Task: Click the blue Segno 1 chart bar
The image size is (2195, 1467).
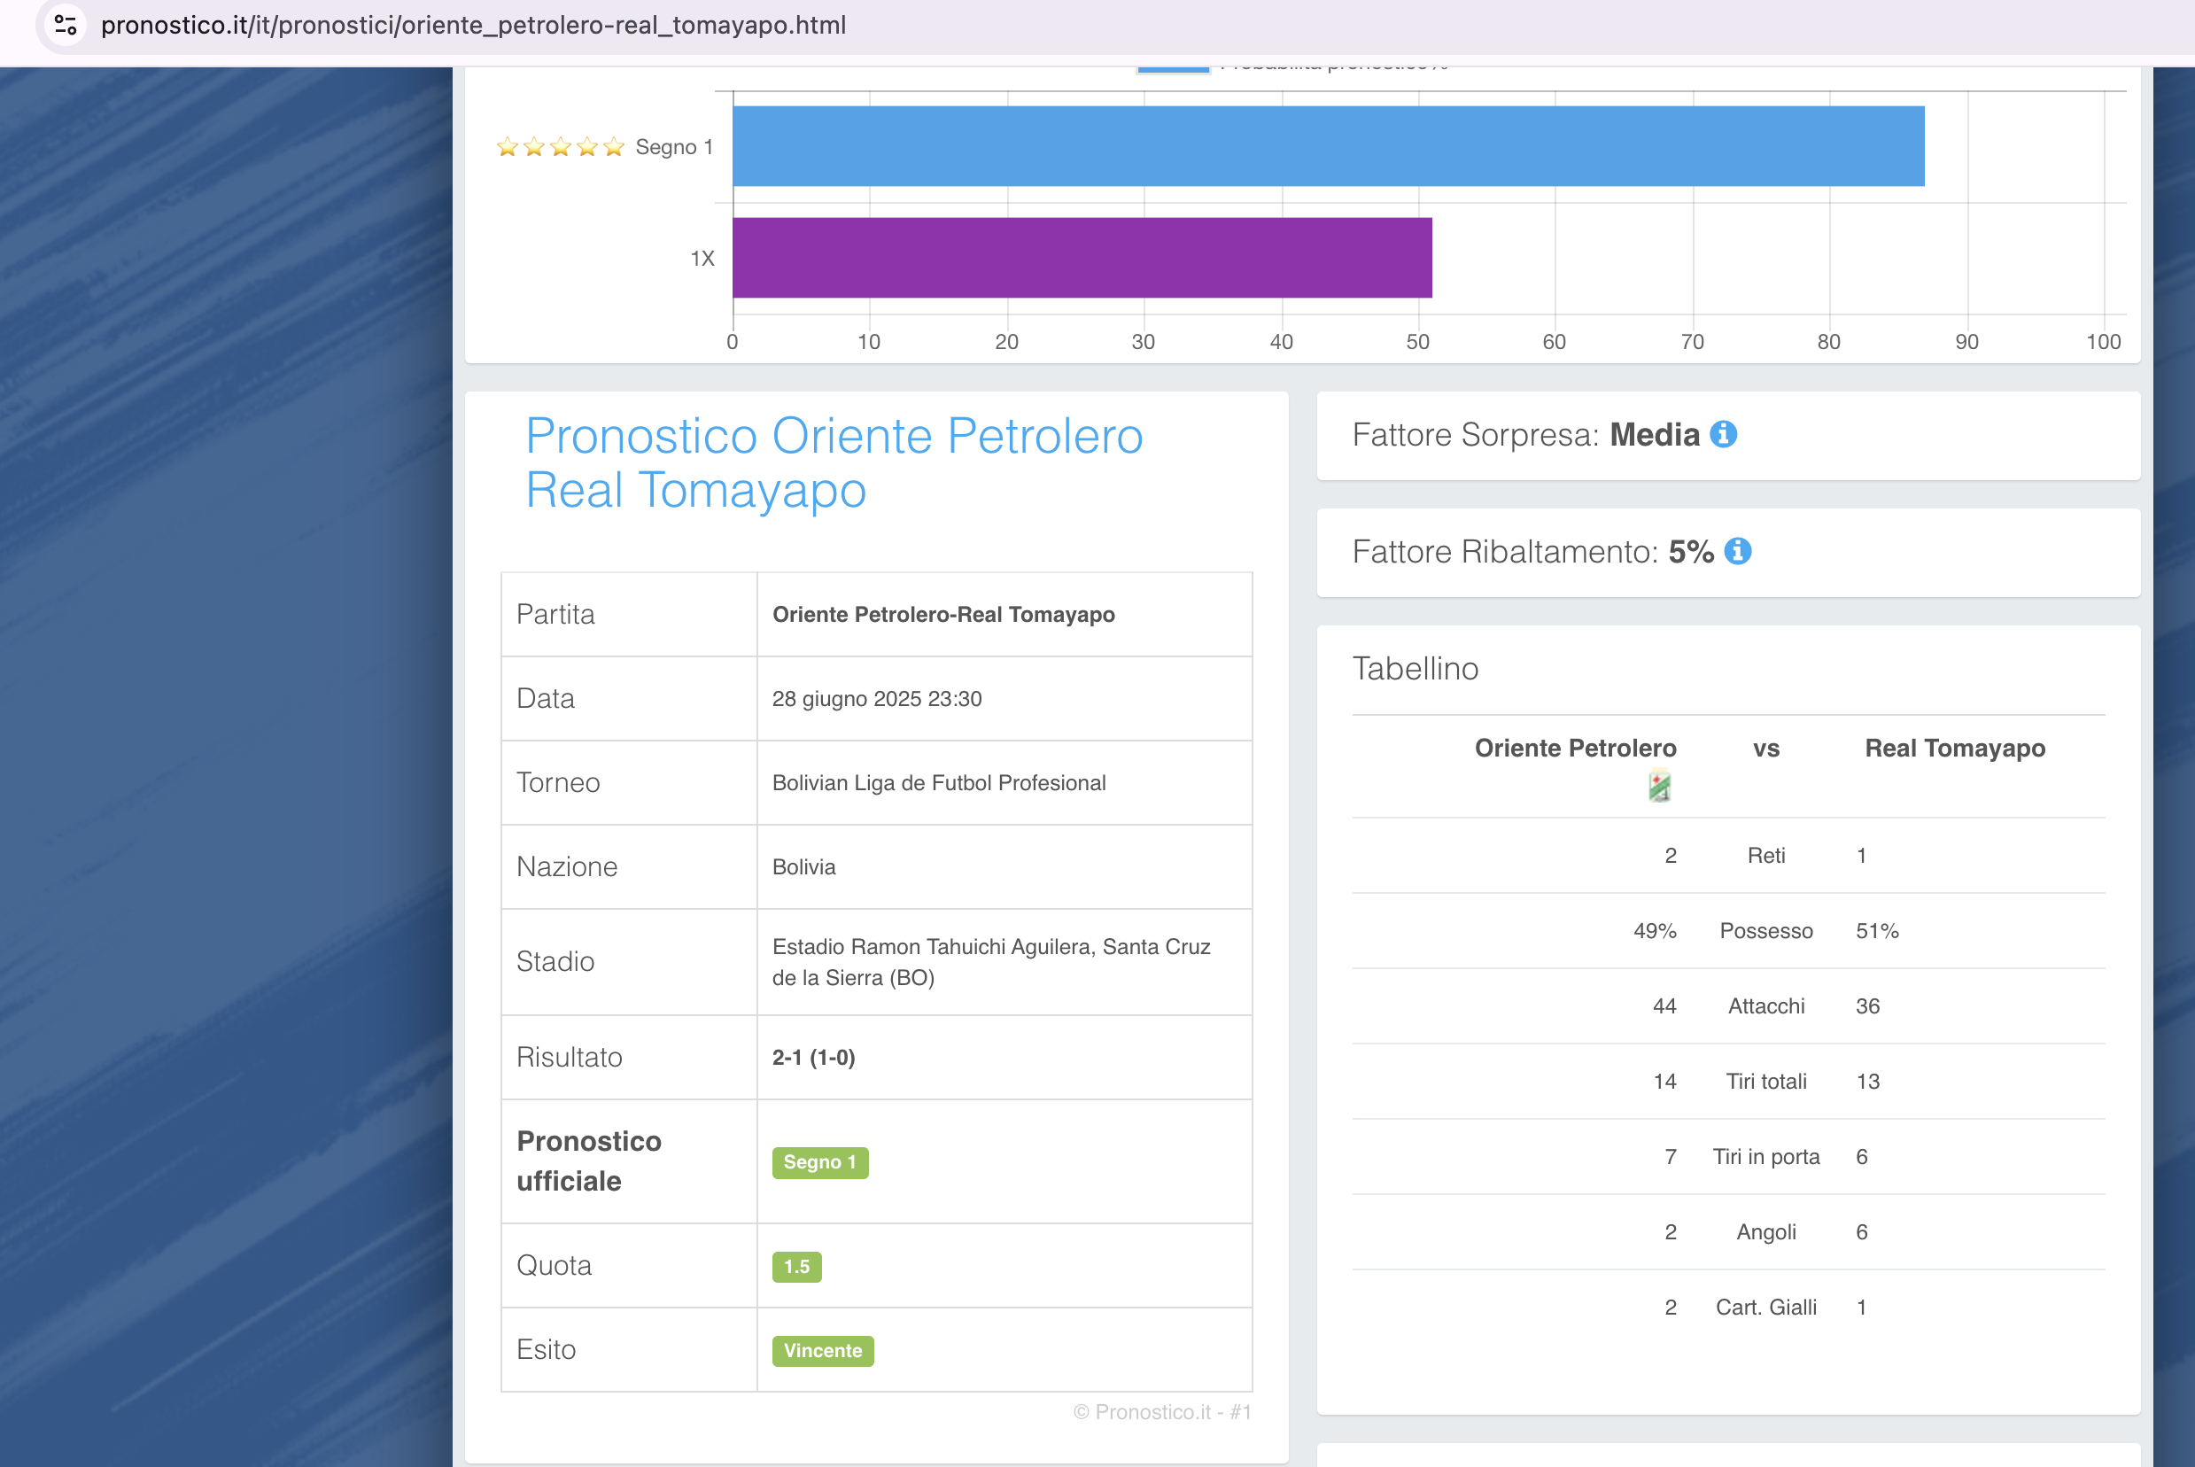Action: (1328, 146)
